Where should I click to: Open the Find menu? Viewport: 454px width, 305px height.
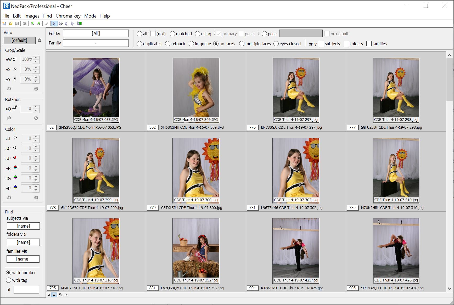(x=48, y=16)
